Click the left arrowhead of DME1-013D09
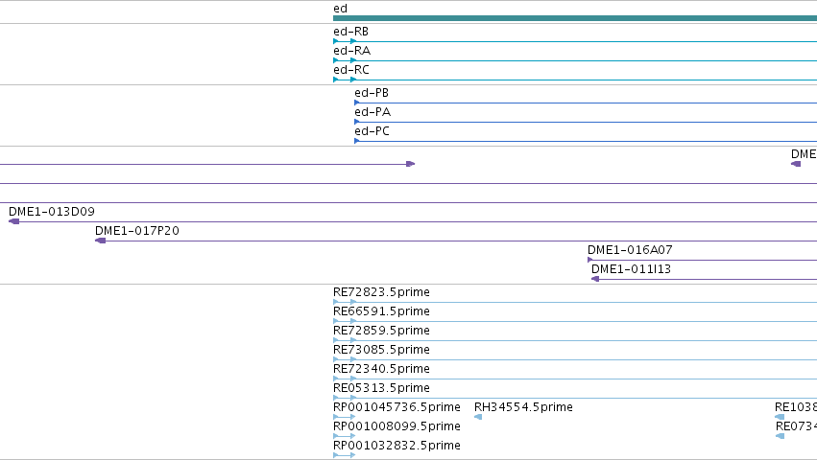 14,221
